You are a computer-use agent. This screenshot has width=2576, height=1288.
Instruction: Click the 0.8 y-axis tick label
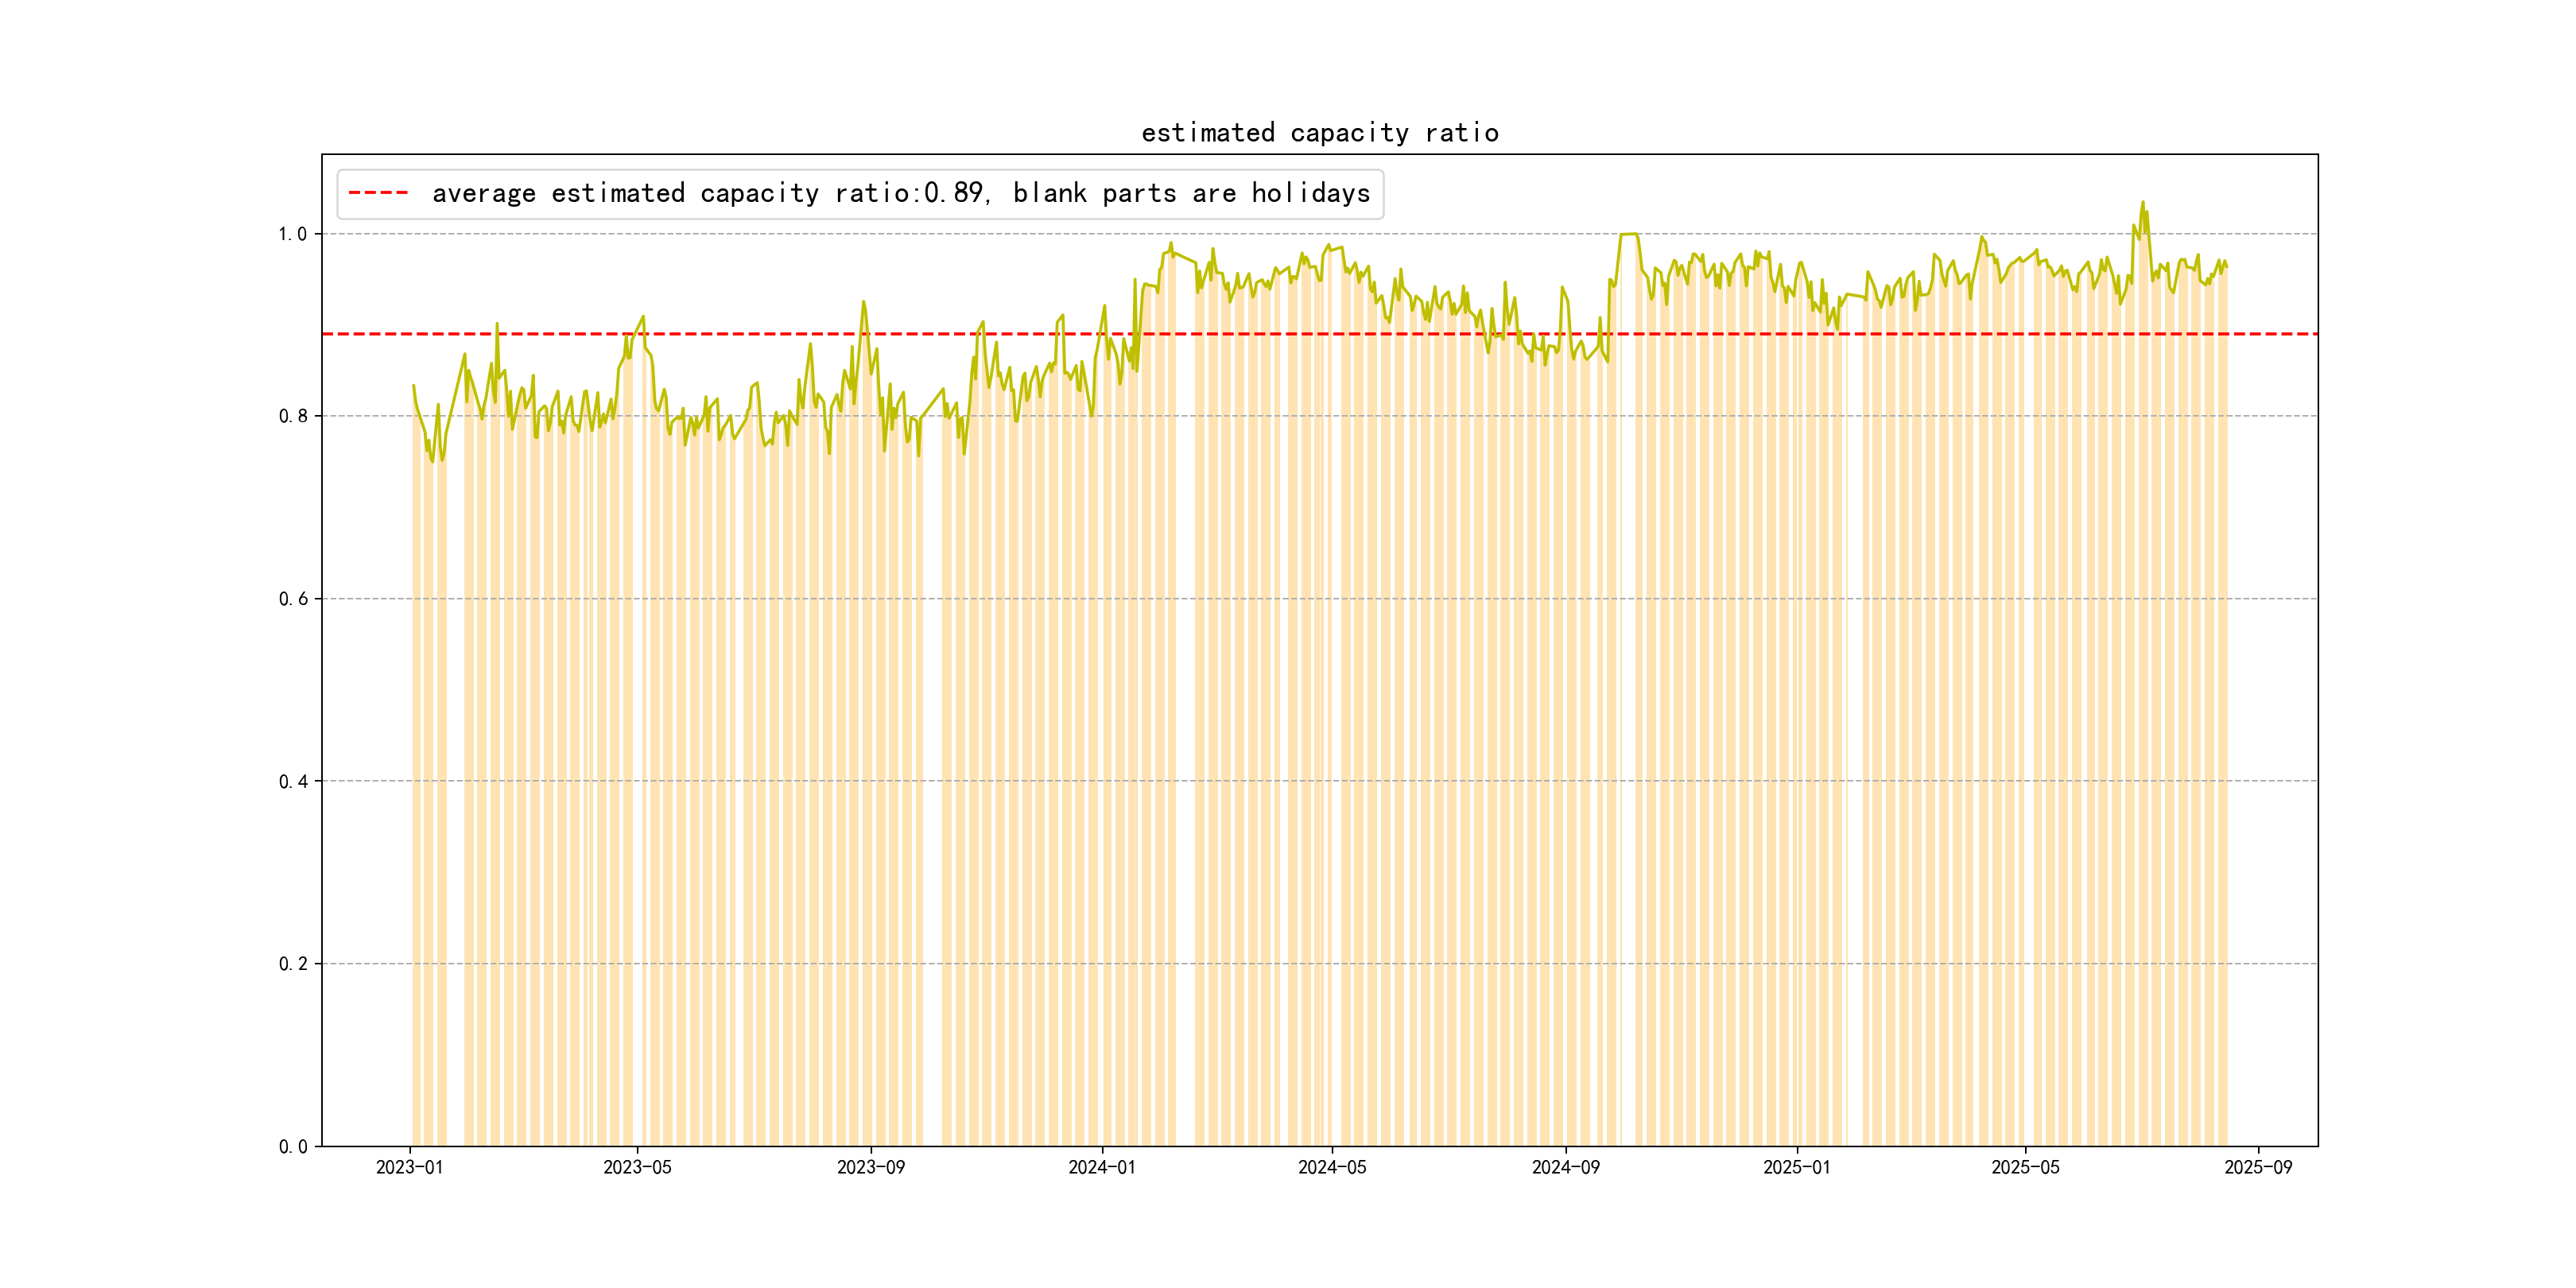pyautogui.click(x=292, y=416)
